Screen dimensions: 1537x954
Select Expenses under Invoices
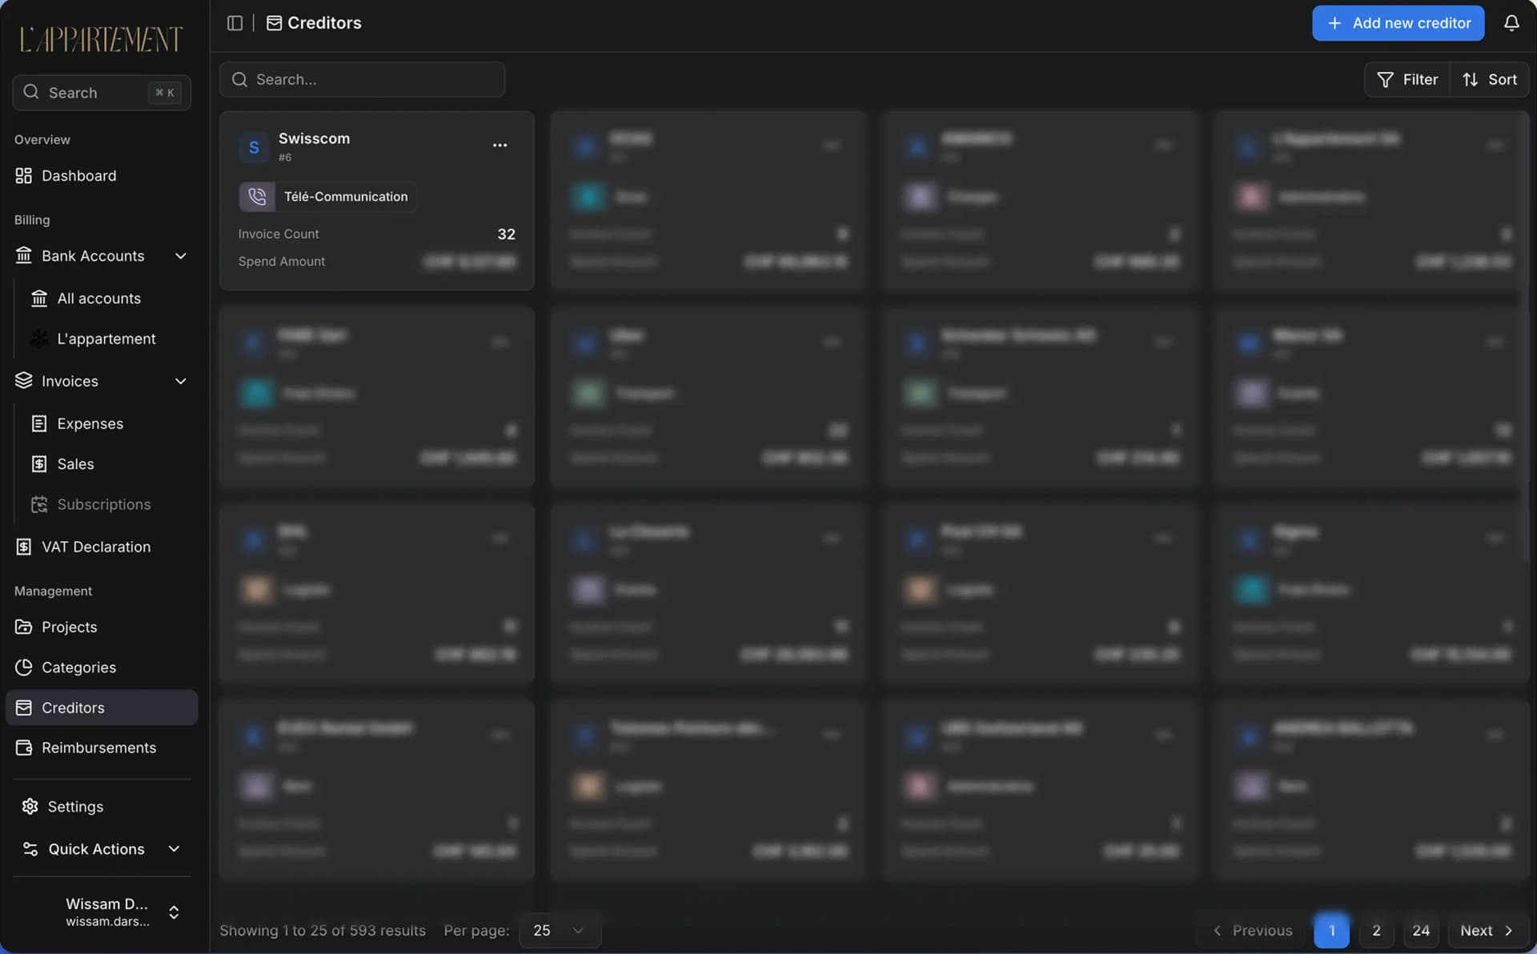(x=90, y=424)
